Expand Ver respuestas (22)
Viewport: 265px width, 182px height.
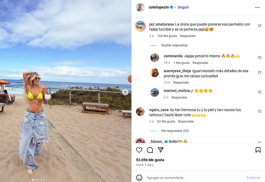tap(175, 131)
